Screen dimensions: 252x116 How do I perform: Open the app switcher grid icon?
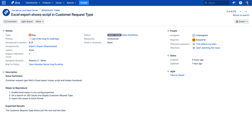(x=4, y=3)
